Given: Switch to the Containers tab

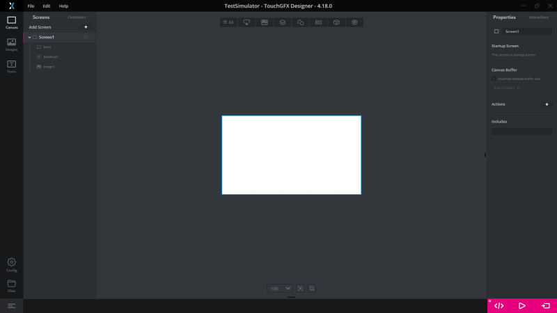Looking at the screenshot, I should point(77,17).
